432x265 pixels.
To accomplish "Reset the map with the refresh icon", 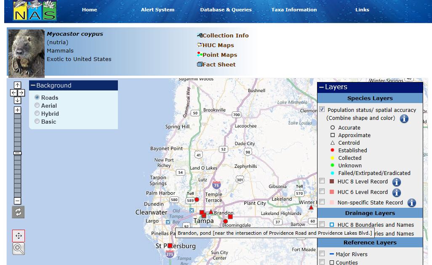I will pos(18,212).
